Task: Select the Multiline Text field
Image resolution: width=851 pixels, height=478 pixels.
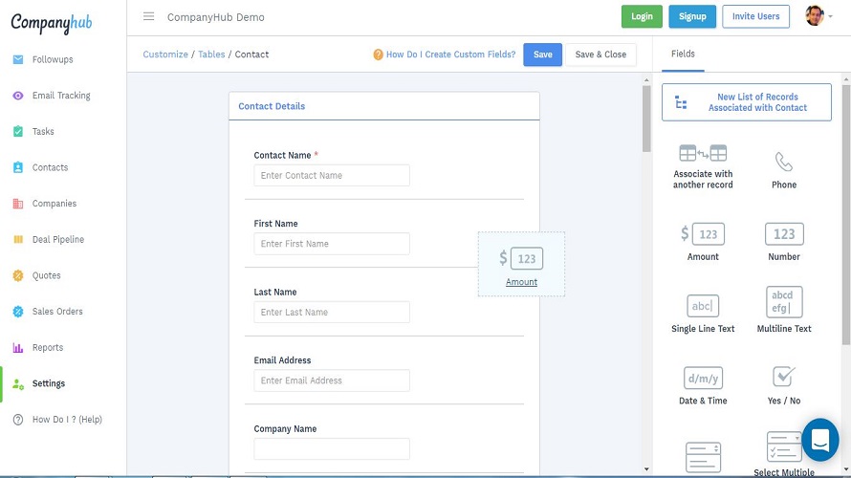Action: [784, 310]
